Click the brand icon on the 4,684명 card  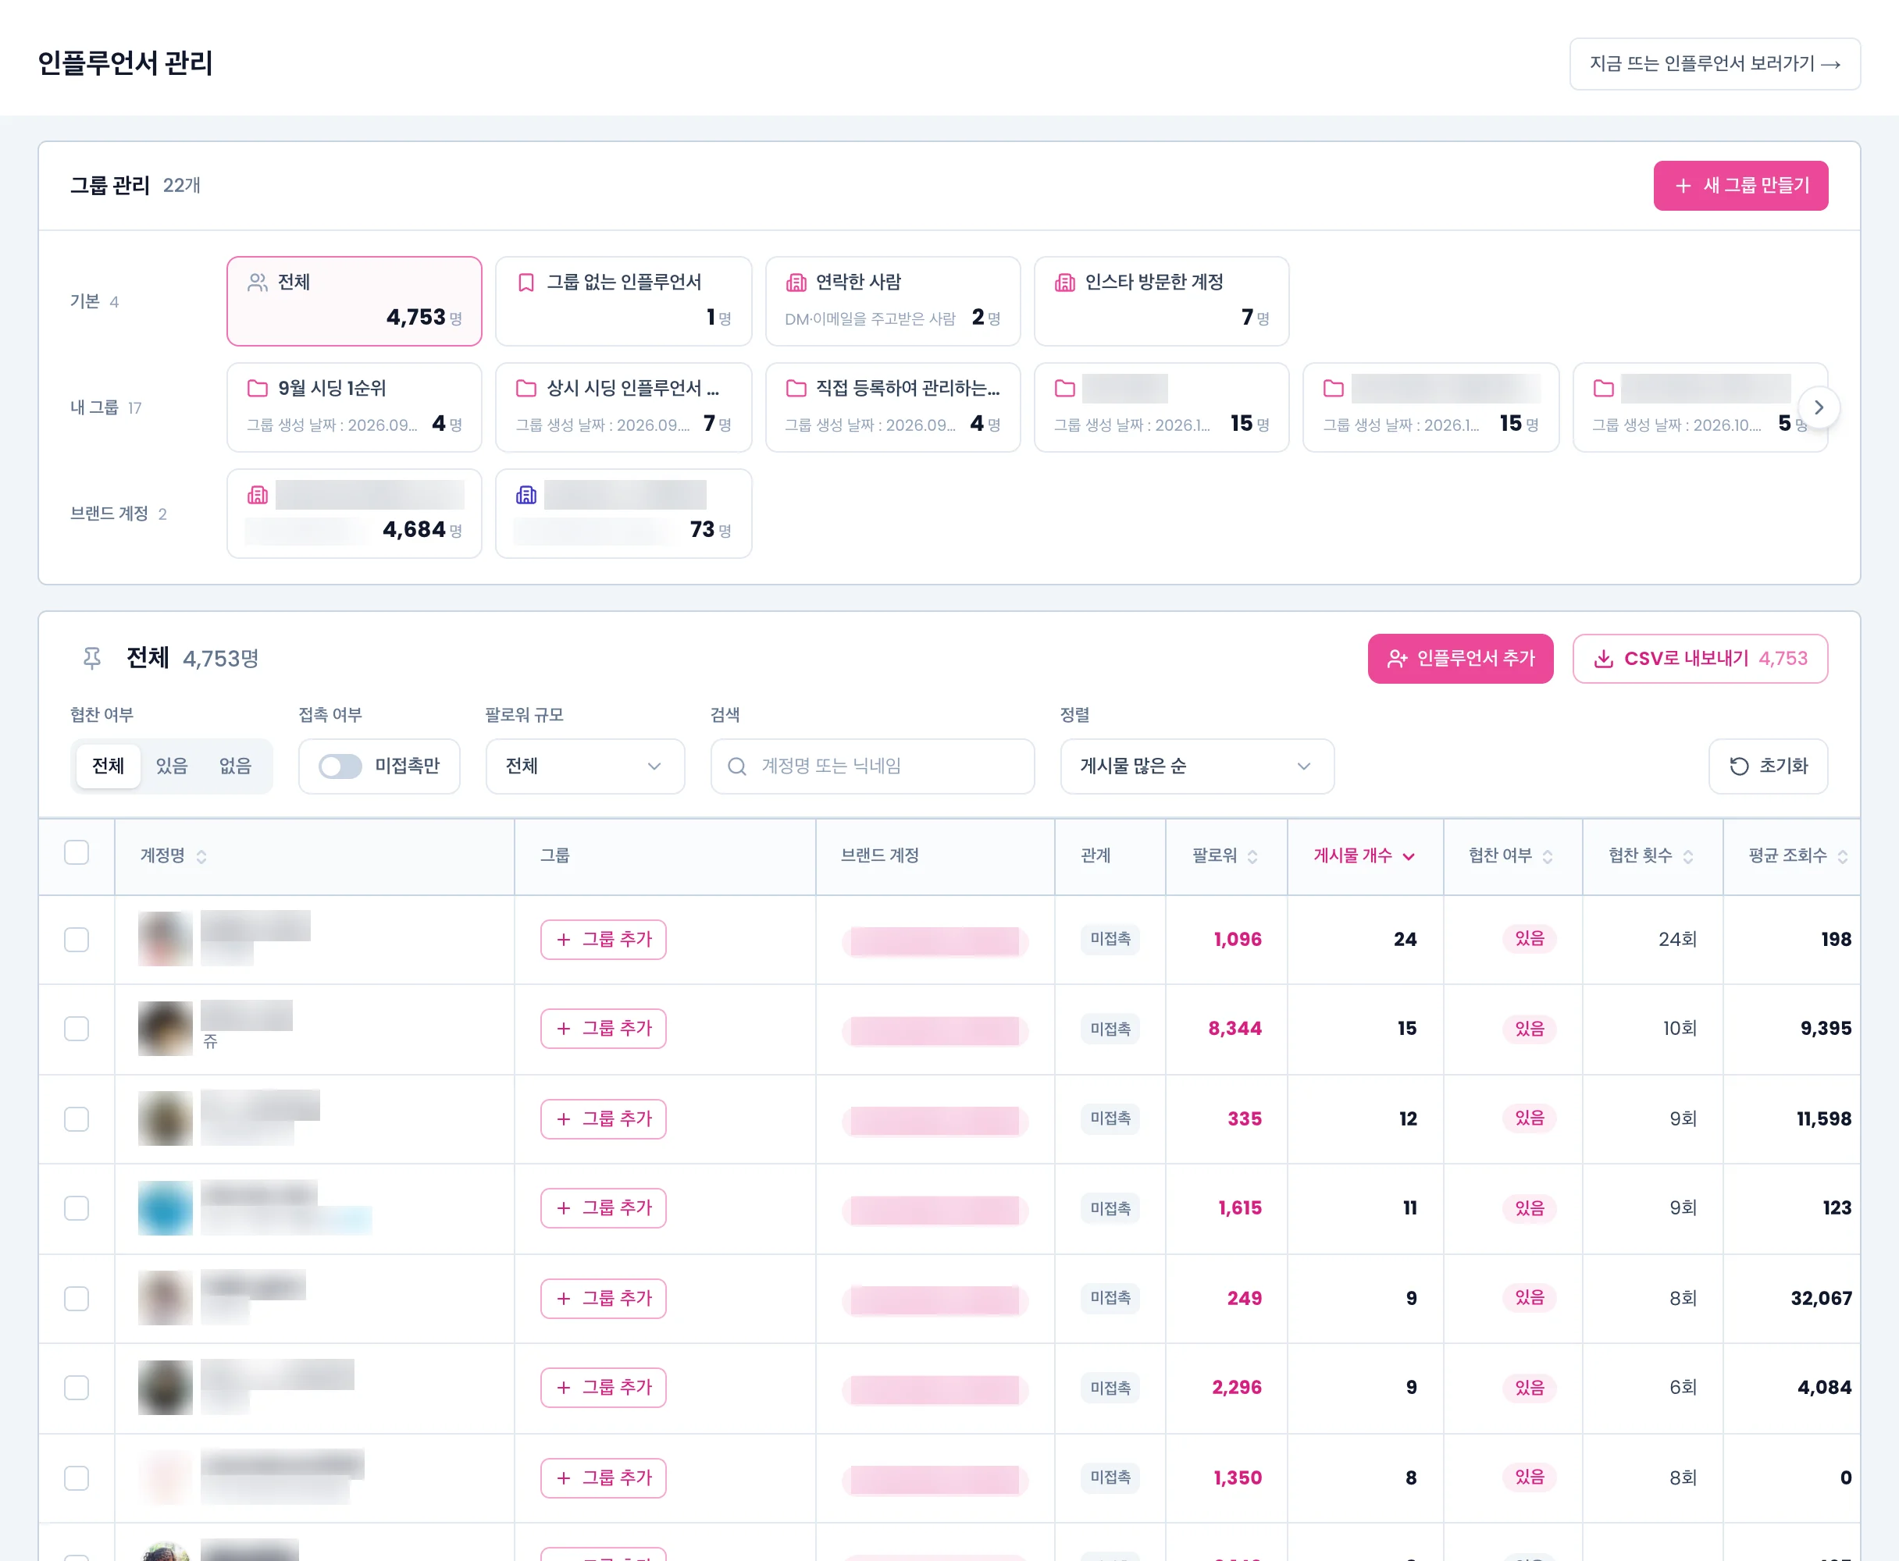tap(257, 495)
